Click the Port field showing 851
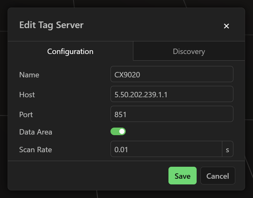 tap(172, 114)
